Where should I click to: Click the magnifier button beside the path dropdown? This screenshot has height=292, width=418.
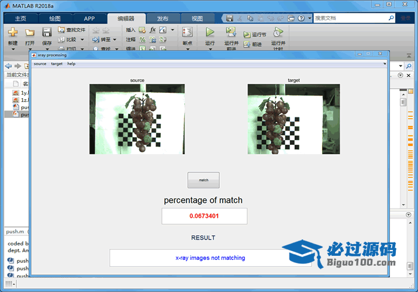click(409, 66)
